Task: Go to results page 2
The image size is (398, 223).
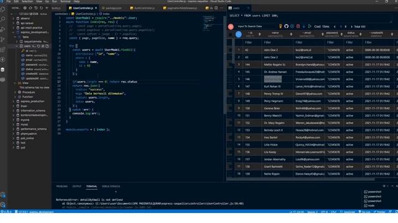Action: [346, 27]
